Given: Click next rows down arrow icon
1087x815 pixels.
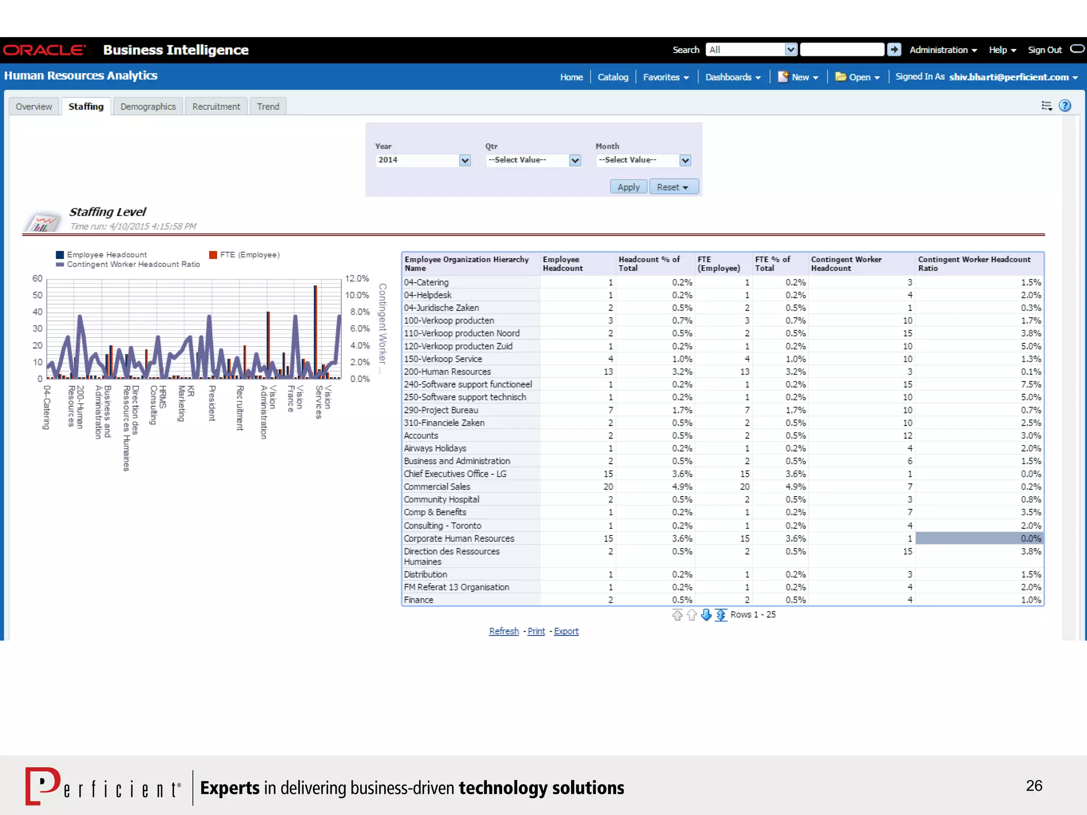Looking at the screenshot, I should click(706, 614).
